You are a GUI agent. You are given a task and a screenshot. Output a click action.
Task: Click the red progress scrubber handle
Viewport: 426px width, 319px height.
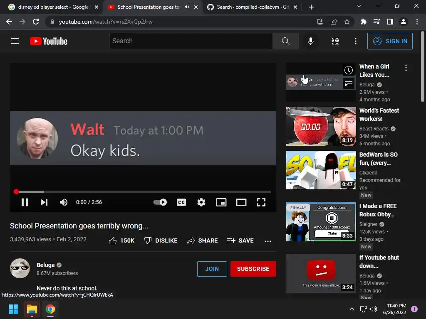pyautogui.click(x=16, y=191)
